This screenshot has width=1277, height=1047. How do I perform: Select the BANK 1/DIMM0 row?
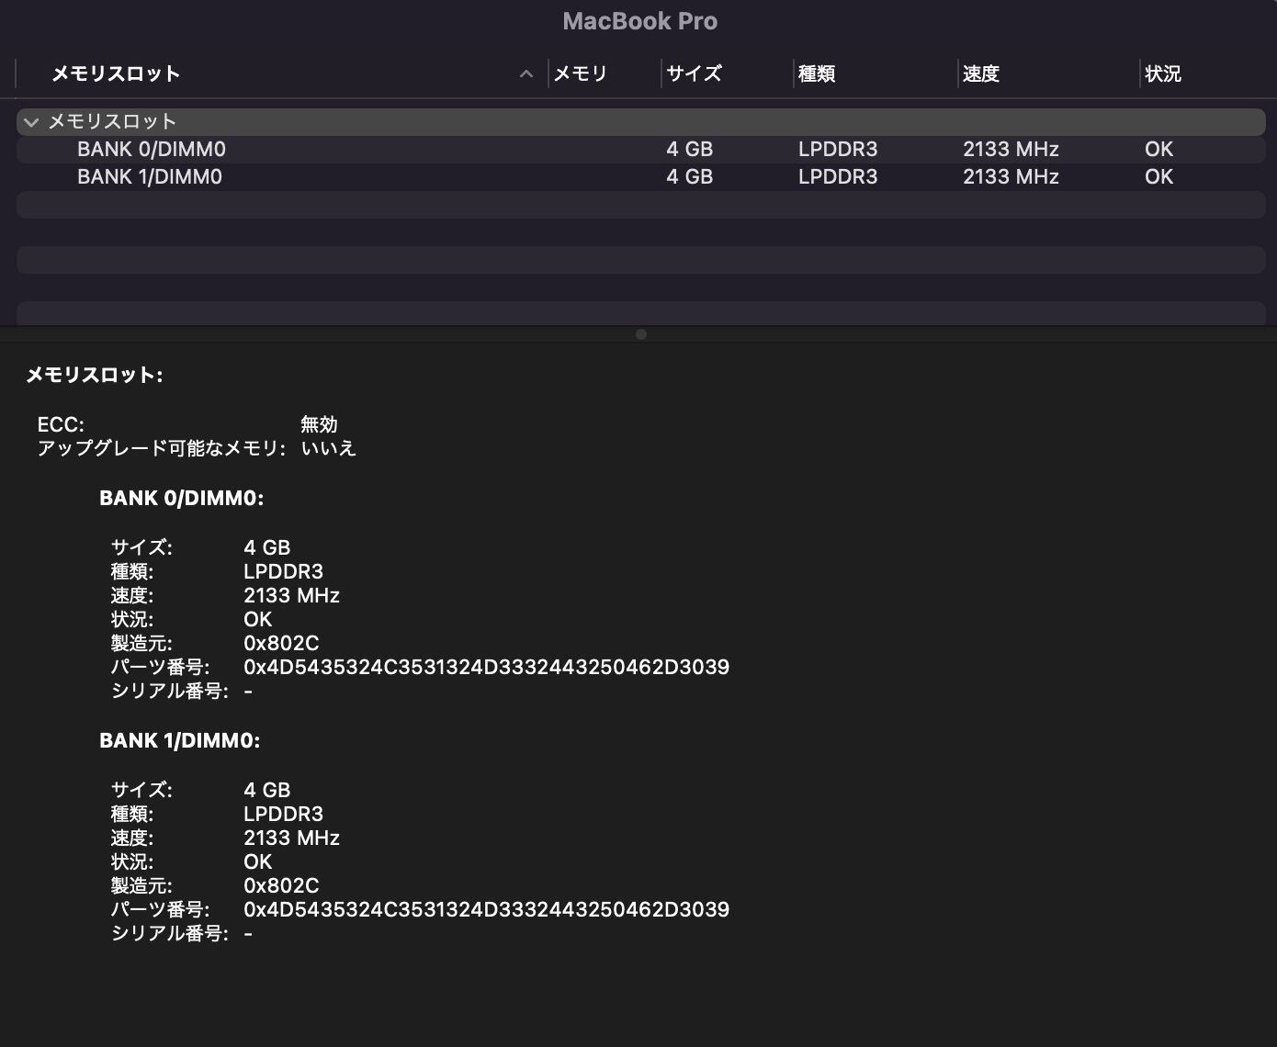coord(150,177)
